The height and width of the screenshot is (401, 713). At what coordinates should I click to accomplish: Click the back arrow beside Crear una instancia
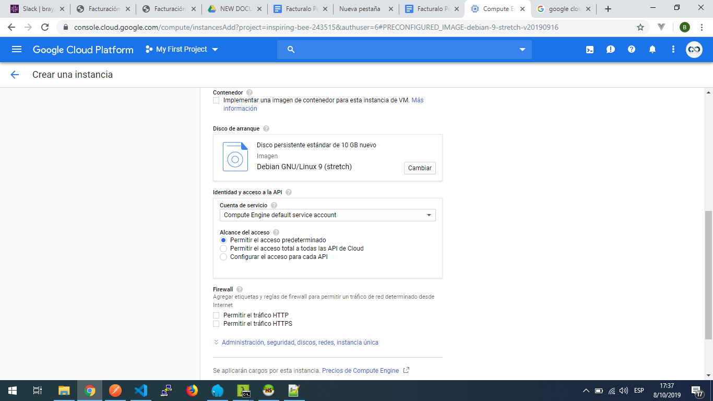click(x=15, y=75)
